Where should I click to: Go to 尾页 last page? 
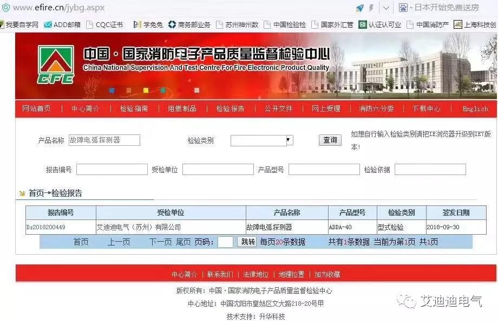(184, 242)
